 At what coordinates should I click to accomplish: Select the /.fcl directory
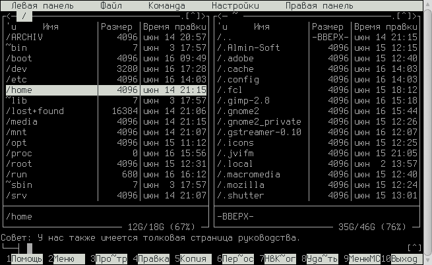pyautogui.click(x=317, y=90)
